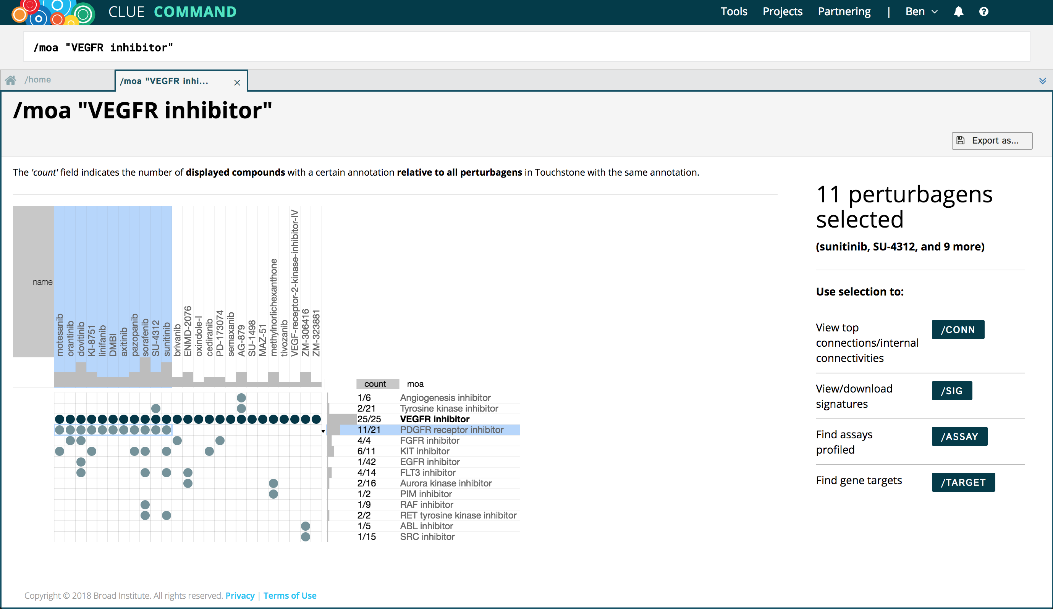Click the cediranib column label
Image resolution: width=1053 pixels, height=609 pixels.
[x=209, y=338]
